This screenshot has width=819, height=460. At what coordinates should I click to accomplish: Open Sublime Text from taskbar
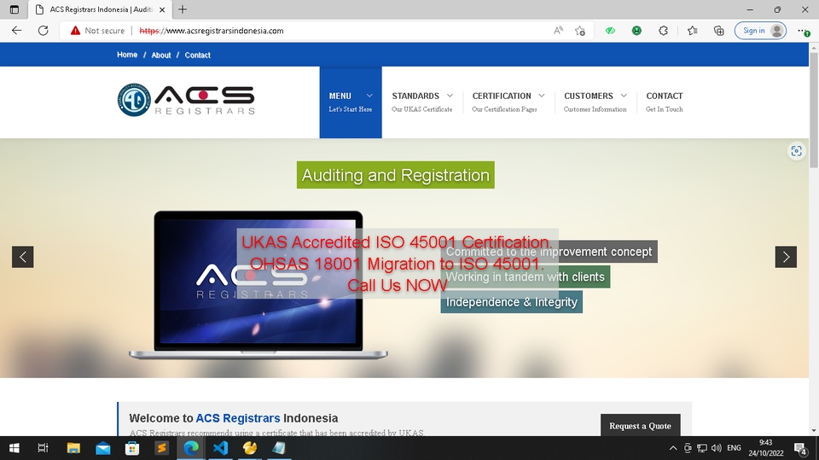pyautogui.click(x=161, y=448)
